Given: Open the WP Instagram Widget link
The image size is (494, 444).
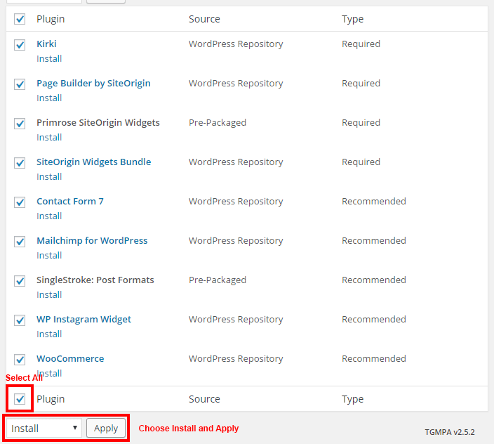Looking at the screenshot, I should 84,320.
